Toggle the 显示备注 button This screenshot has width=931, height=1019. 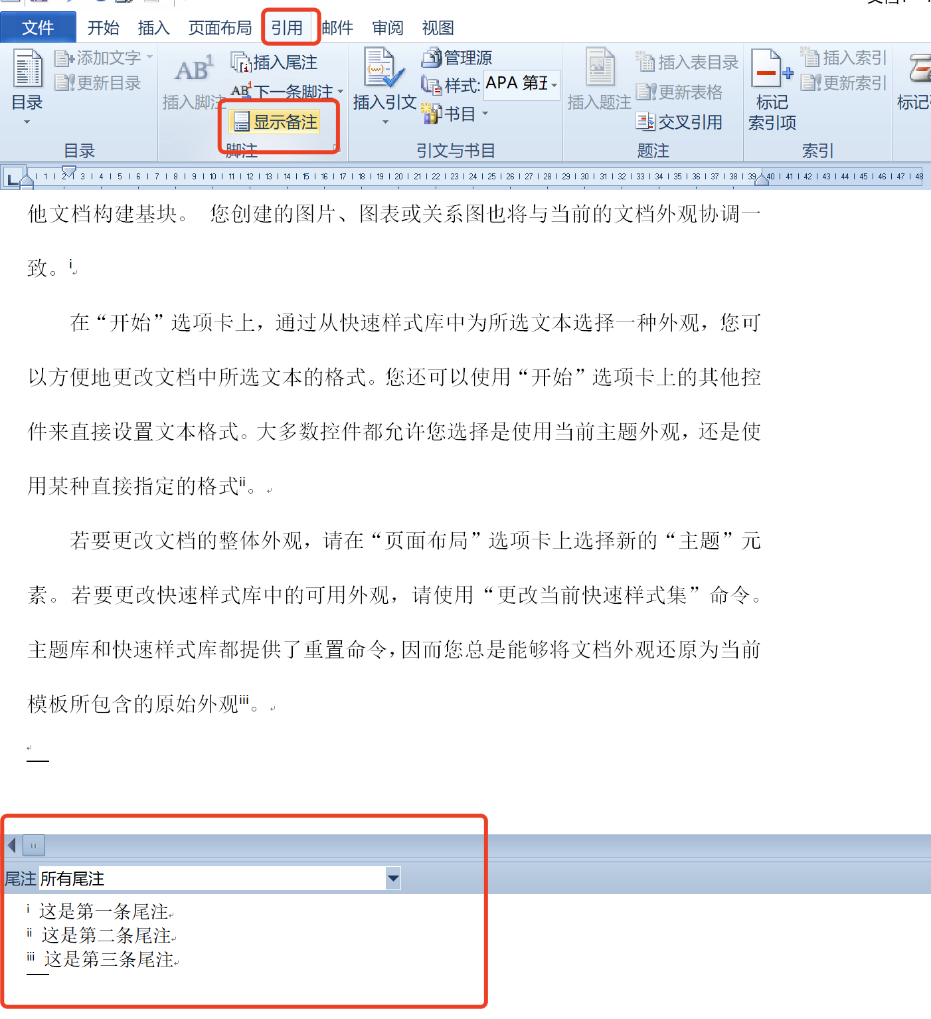pyautogui.click(x=276, y=122)
